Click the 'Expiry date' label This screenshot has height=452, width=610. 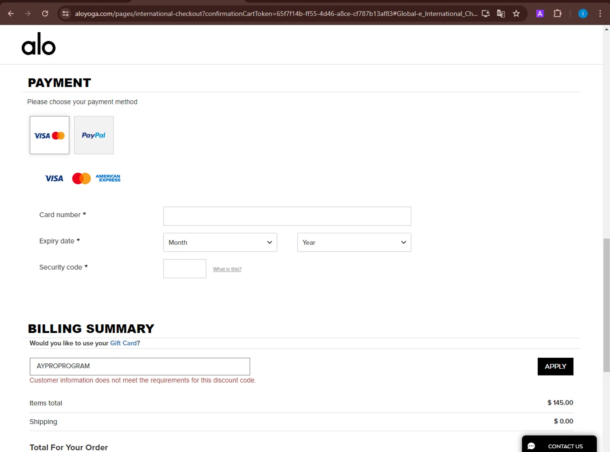pyautogui.click(x=60, y=241)
